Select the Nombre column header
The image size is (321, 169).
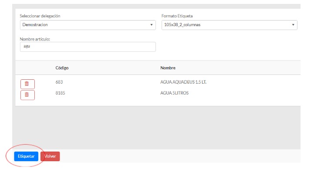(x=168, y=68)
